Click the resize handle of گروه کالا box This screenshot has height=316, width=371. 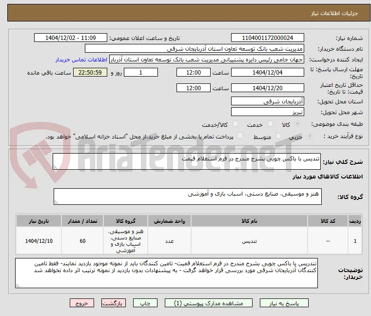(56, 202)
